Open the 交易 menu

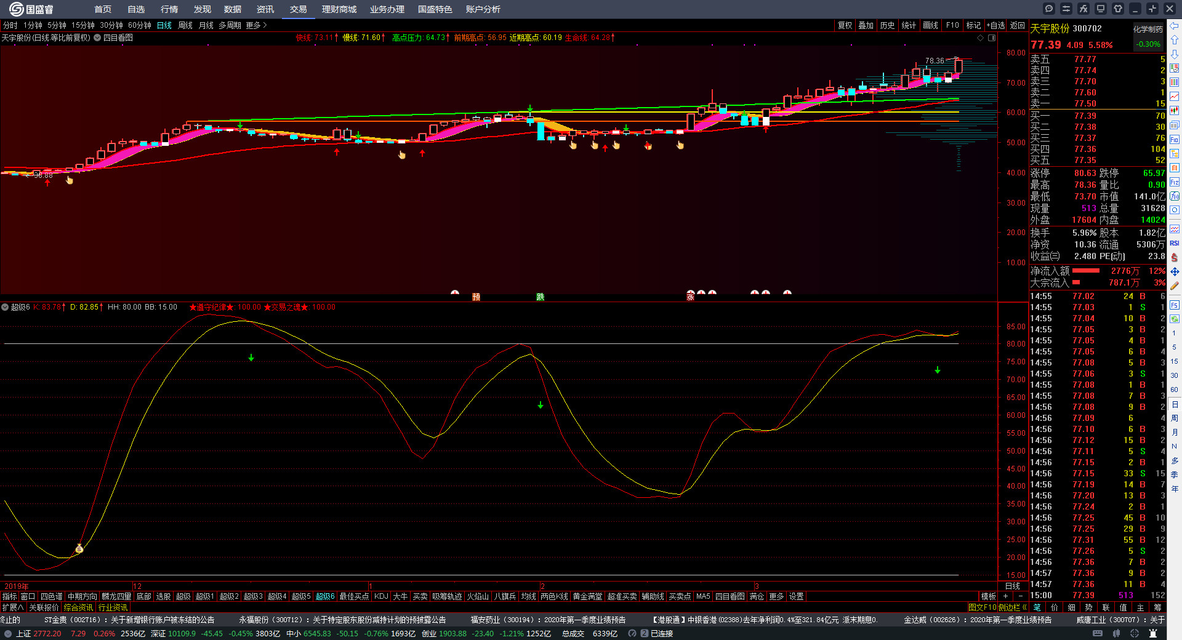299,9
